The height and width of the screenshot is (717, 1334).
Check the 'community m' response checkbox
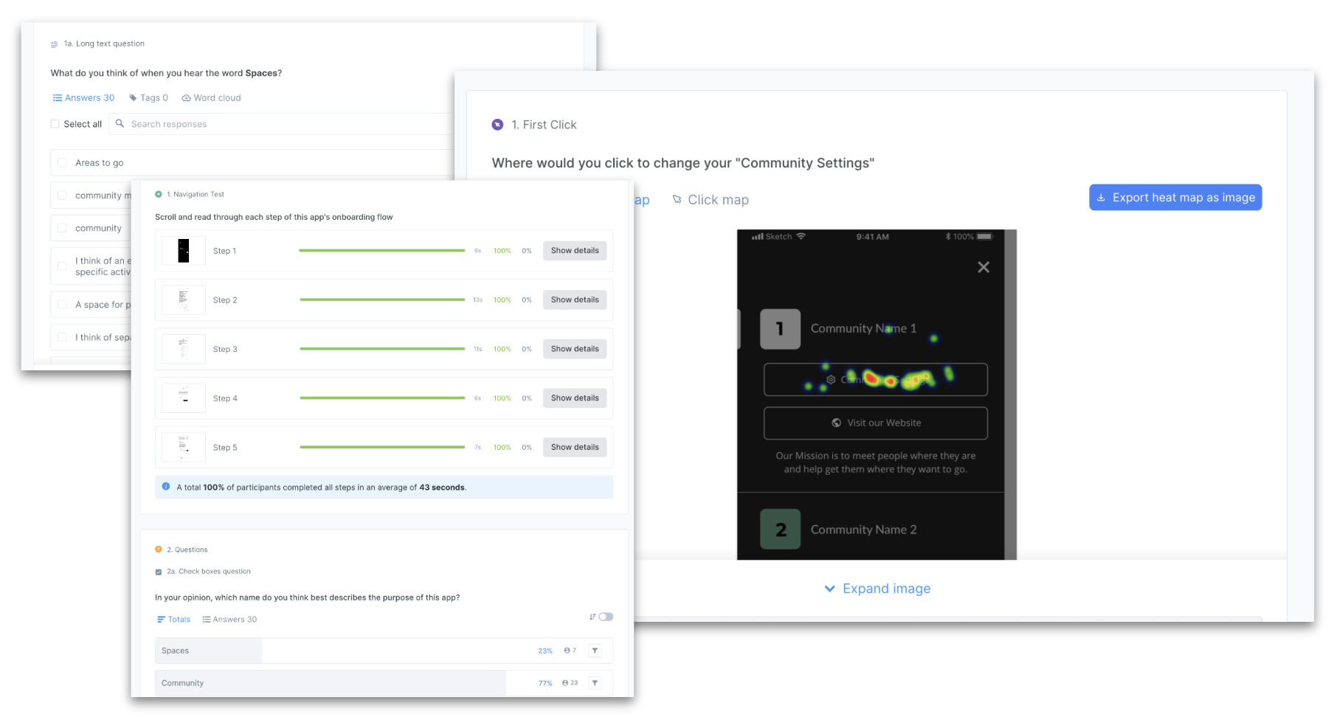(62, 195)
